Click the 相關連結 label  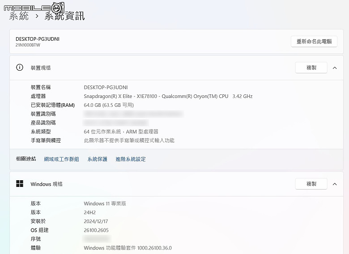pos(26,159)
